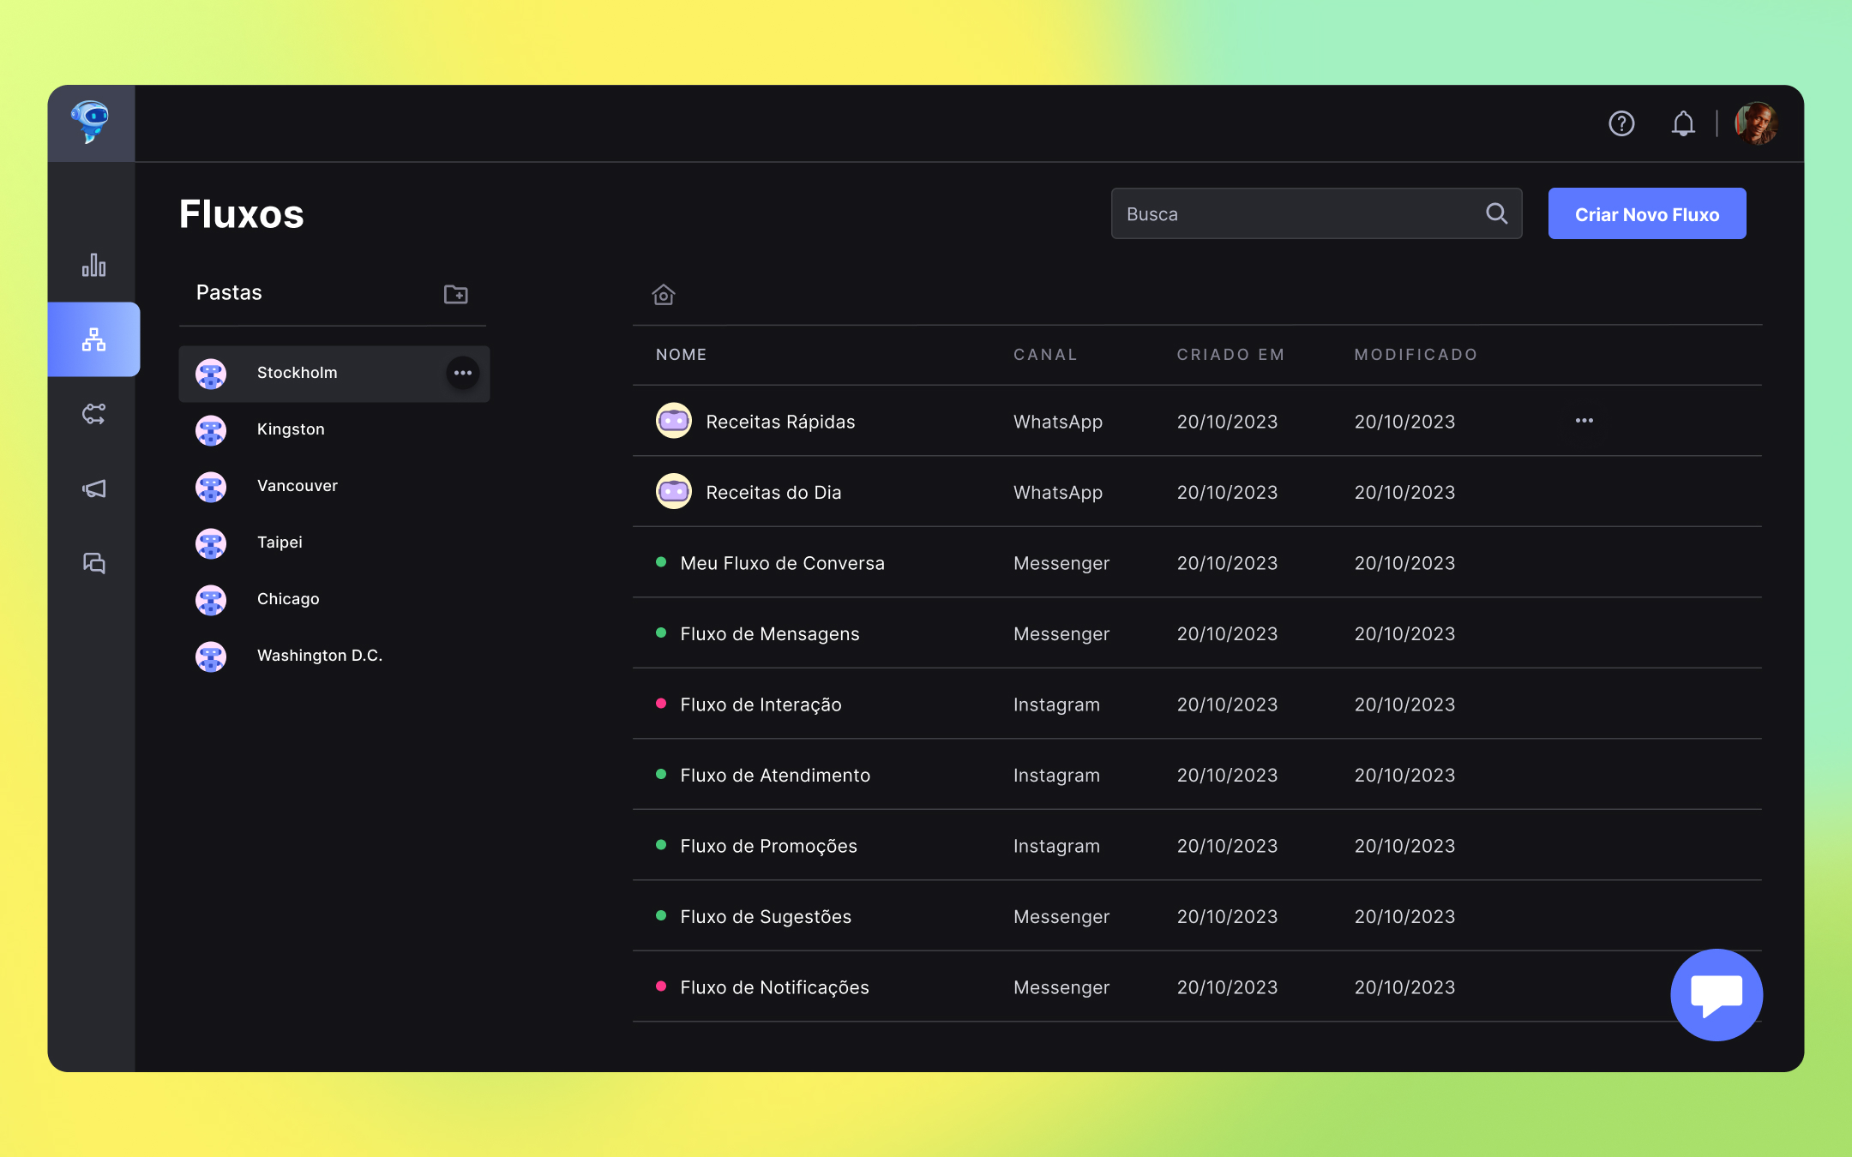
Task: Open the conversations chat sidebar icon
Action: tap(93, 563)
